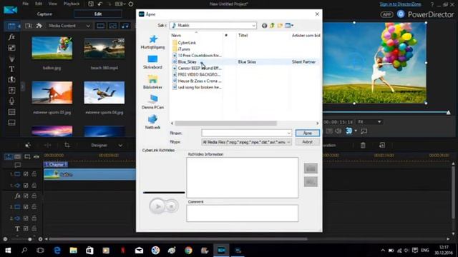Open the Filnavn combo box arrow
The image size is (458, 257).
(288, 133)
